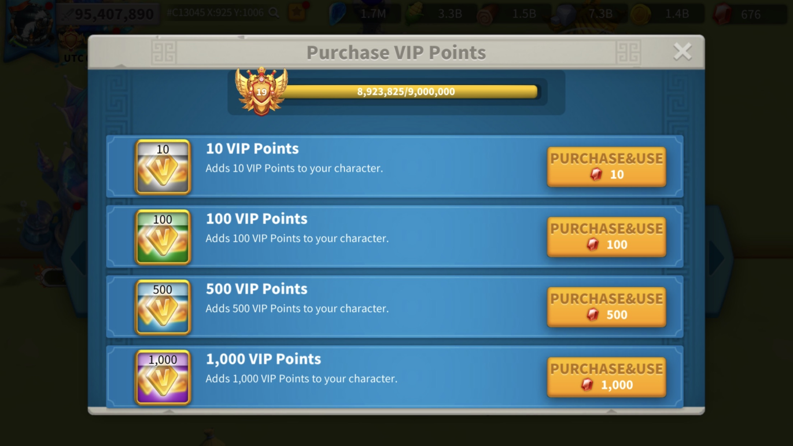Buy 500 VIP Points for 500 gems
The height and width of the screenshot is (446, 793).
coord(606,307)
